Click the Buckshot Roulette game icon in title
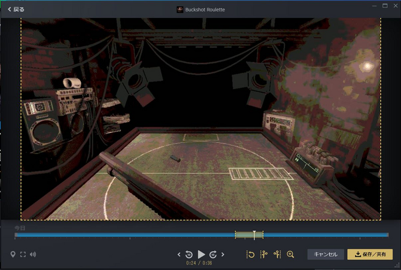 (x=180, y=10)
